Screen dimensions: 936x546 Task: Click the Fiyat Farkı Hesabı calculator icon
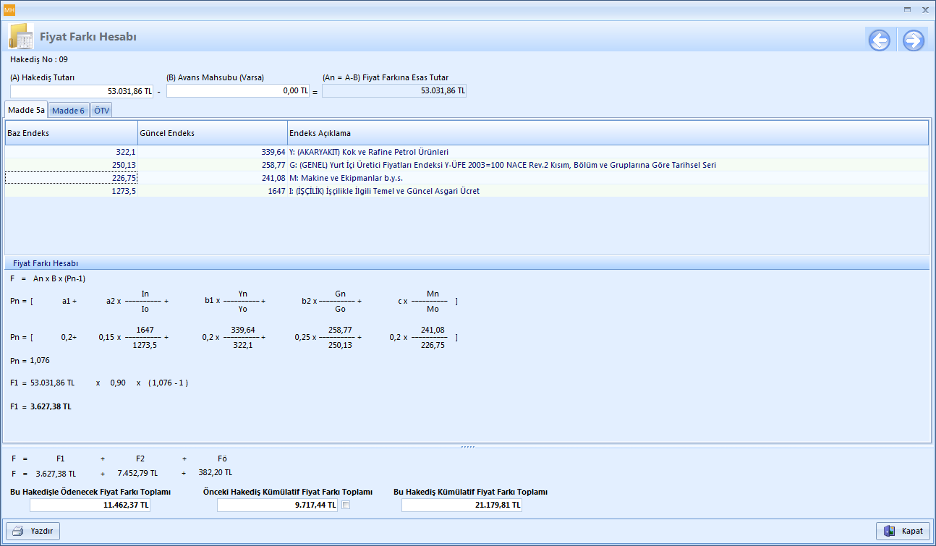pyautogui.click(x=21, y=37)
